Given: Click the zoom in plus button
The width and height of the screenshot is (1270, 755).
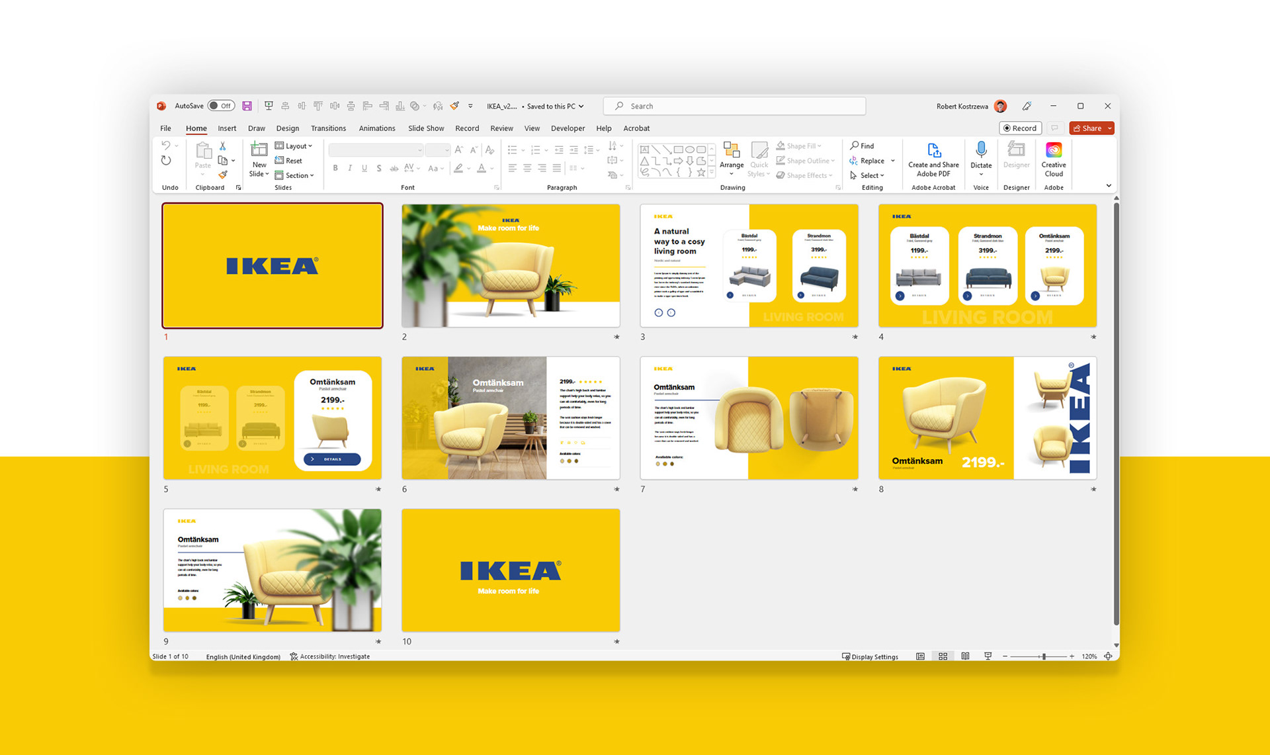Looking at the screenshot, I should (x=1072, y=656).
